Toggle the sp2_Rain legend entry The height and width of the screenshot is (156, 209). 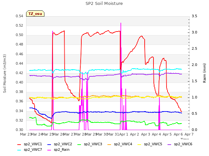pyautogui.click(x=58, y=150)
